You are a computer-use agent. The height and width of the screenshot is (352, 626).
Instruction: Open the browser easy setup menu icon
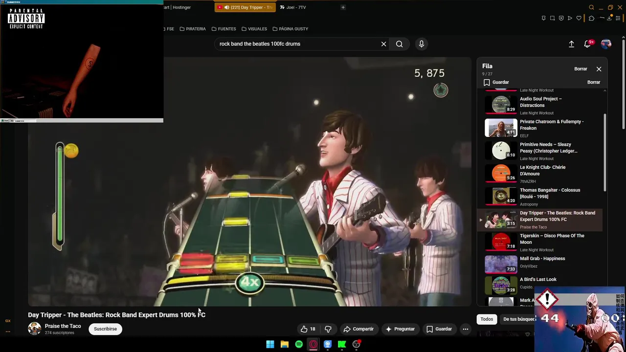click(x=618, y=18)
